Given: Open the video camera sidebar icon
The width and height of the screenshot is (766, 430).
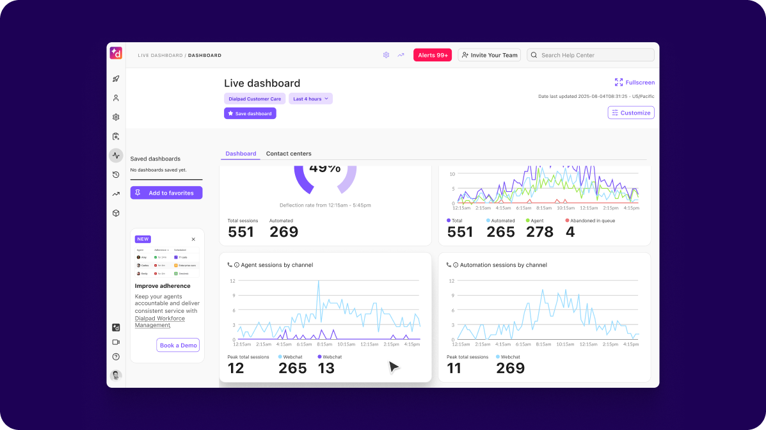Looking at the screenshot, I should pos(116,342).
